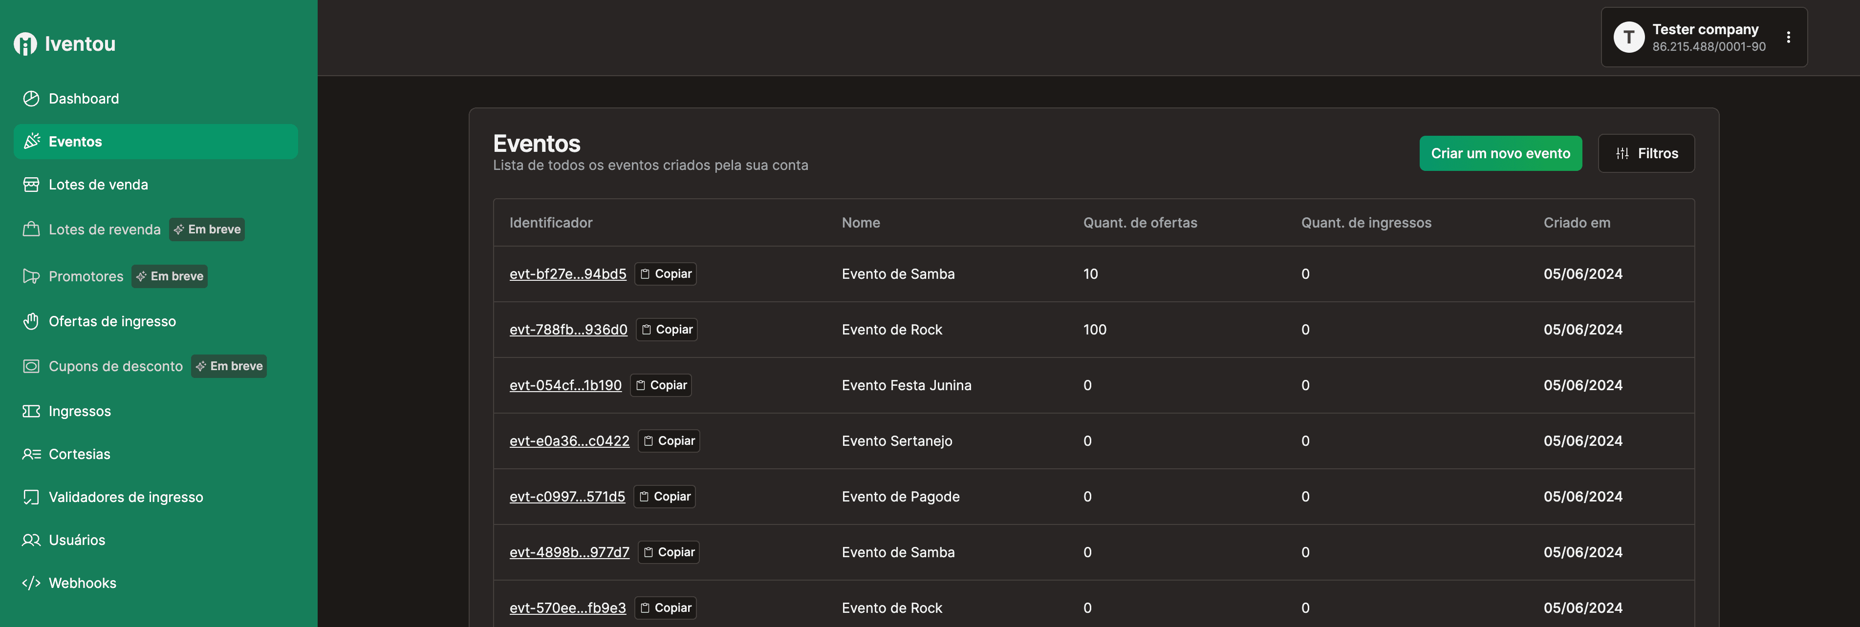
Task: Click the offers value 10
Action: tap(1090, 274)
